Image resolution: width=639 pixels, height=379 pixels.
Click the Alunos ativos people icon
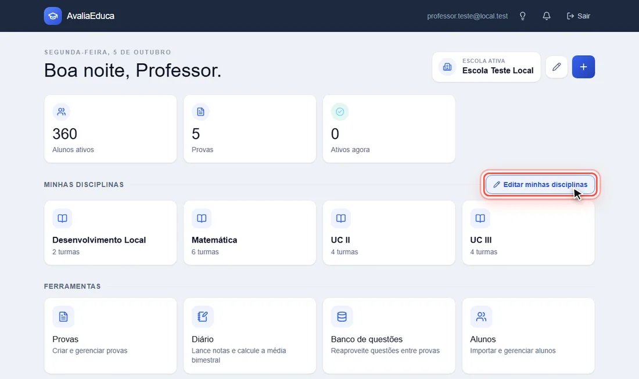[61, 111]
